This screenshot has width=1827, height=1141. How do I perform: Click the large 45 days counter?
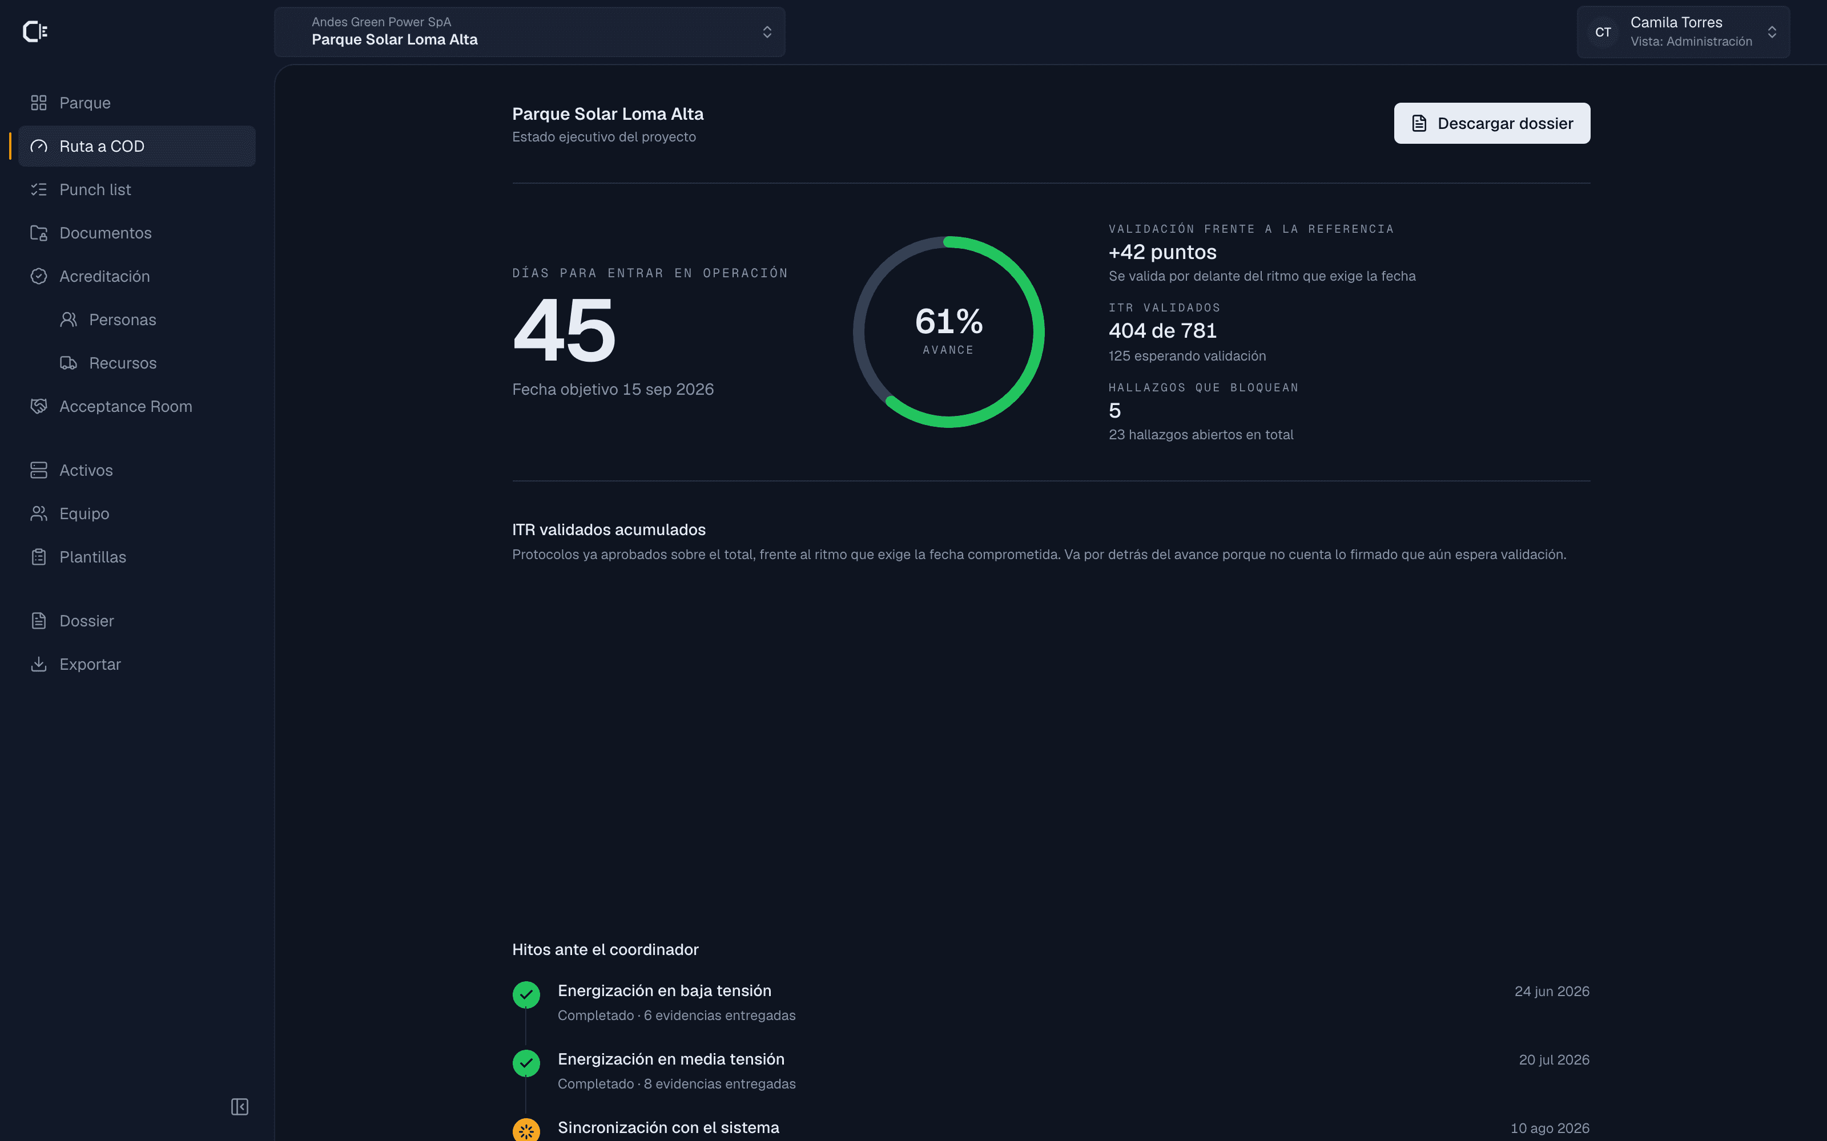pyautogui.click(x=564, y=330)
